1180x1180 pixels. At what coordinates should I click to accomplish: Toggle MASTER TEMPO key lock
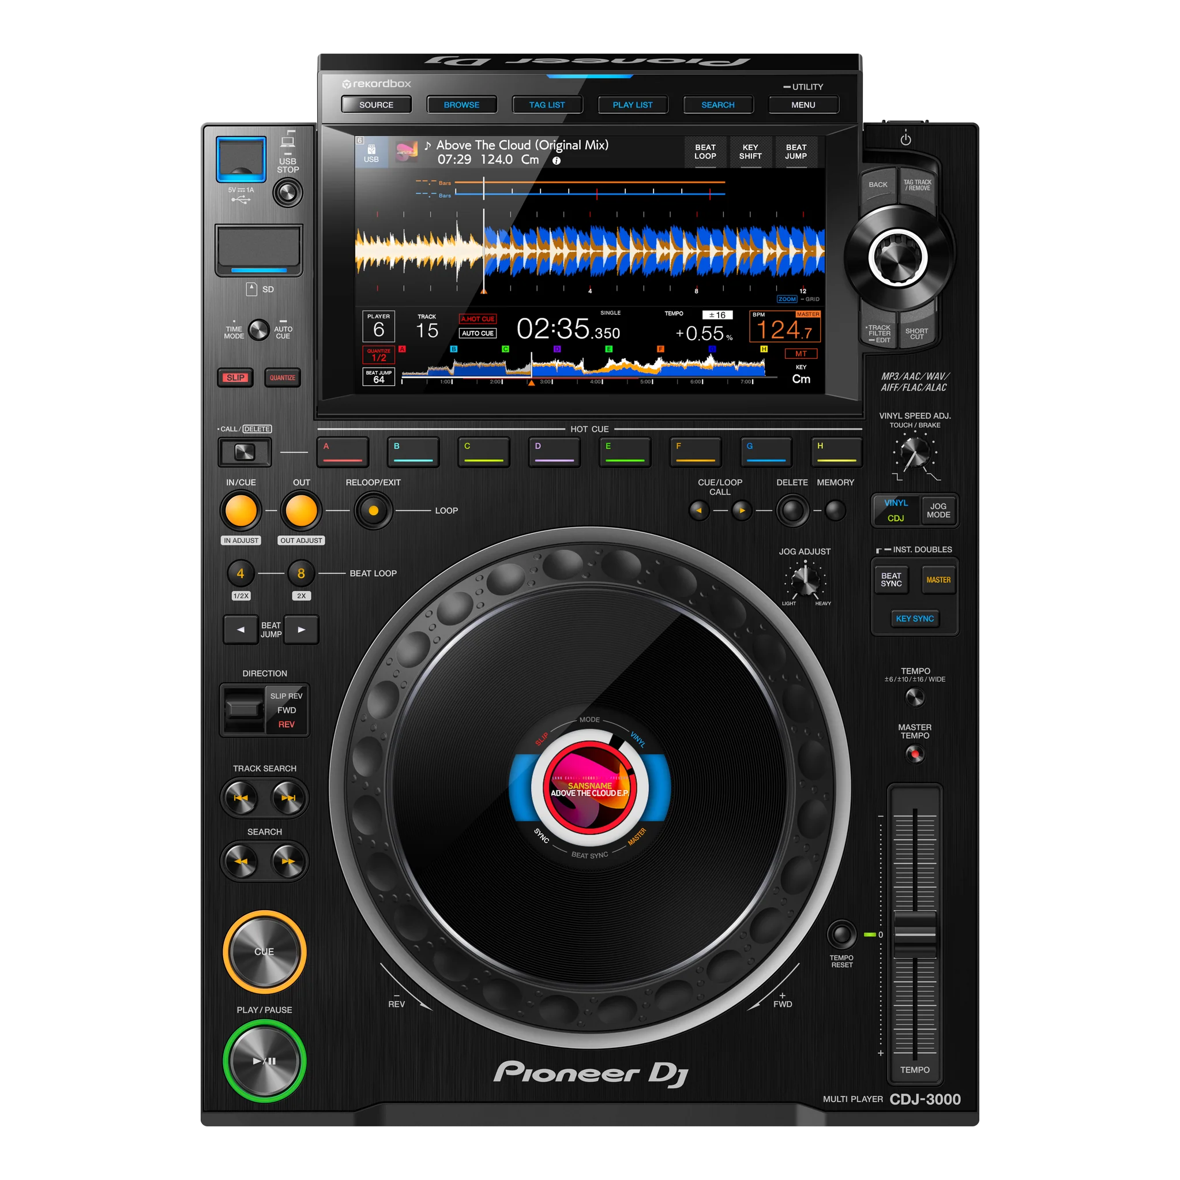click(x=915, y=754)
